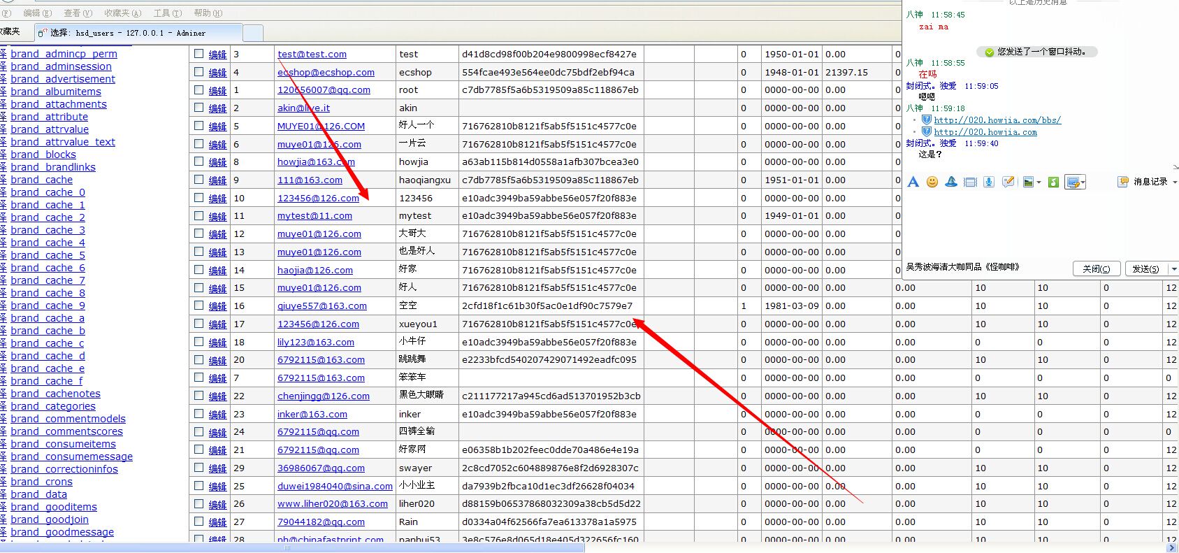This screenshot has width=1179, height=553.
Task: Open the 编辑(E) menu
Action: click(x=38, y=13)
